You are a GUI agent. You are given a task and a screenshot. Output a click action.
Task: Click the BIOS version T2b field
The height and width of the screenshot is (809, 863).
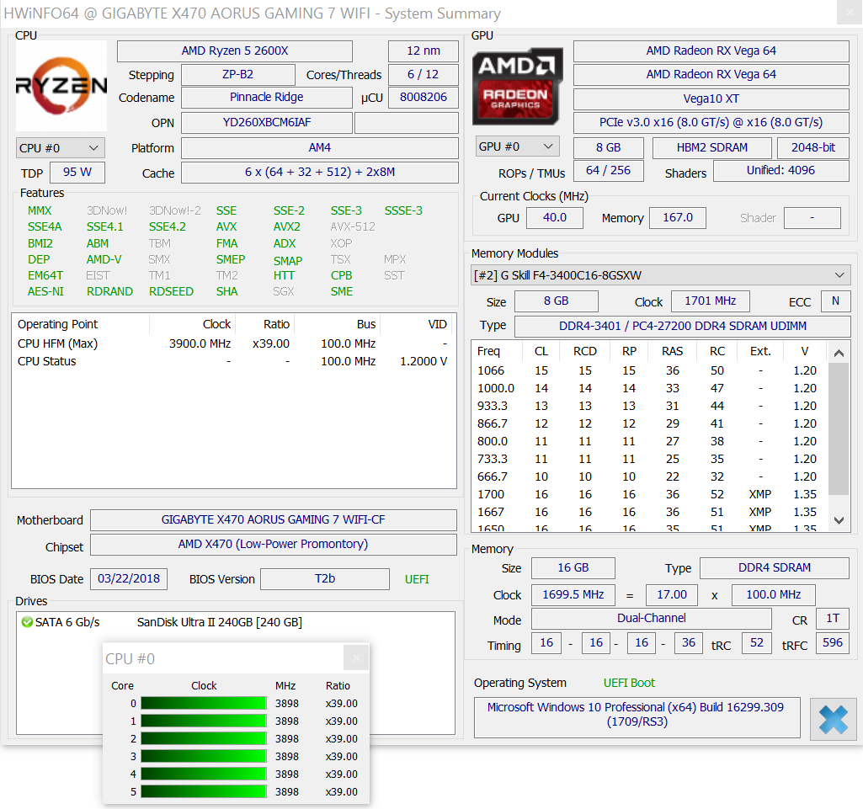coord(325,579)
